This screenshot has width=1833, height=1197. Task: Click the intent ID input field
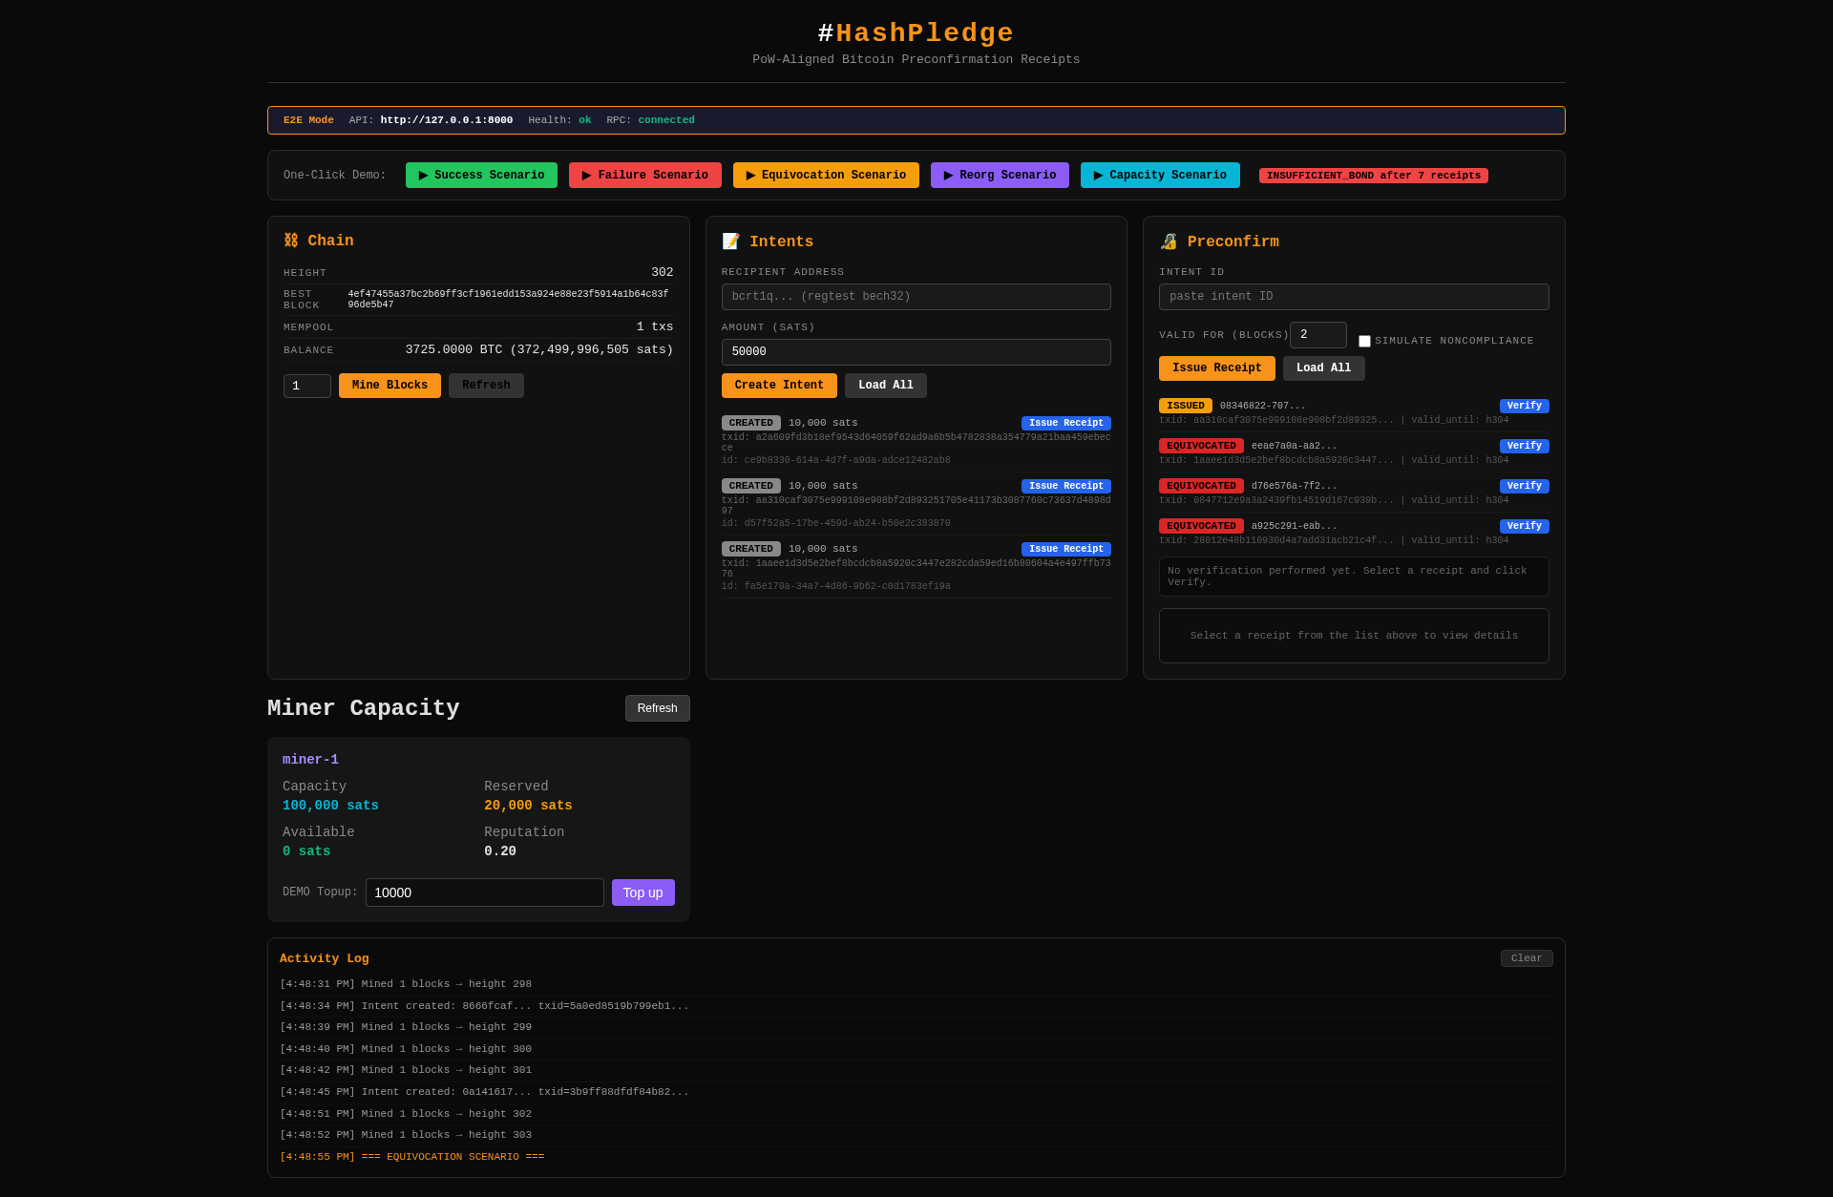(x=1353, y=297)
